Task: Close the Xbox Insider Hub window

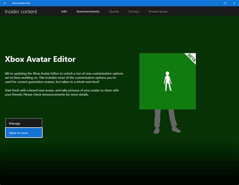Action: tap(234, 3)
